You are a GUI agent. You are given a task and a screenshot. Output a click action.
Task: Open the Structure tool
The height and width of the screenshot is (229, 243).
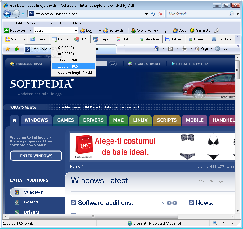pos(149,39)
